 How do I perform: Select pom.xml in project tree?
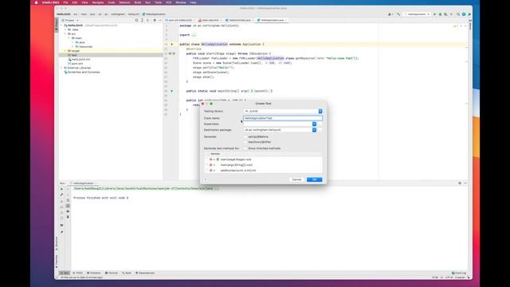point(77,64)
